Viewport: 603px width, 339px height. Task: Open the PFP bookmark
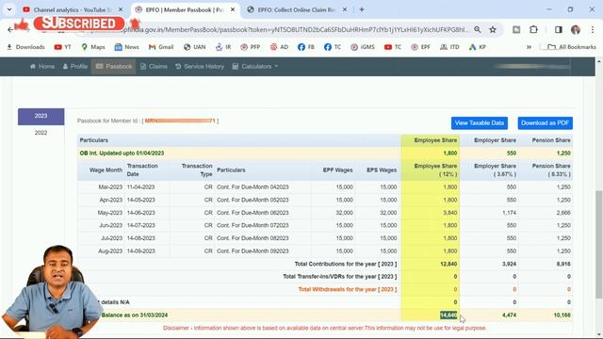(x=251, y=47)
